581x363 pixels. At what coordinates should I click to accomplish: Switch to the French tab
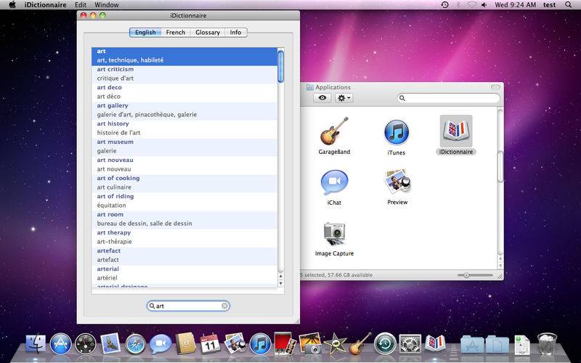point(176,32)
